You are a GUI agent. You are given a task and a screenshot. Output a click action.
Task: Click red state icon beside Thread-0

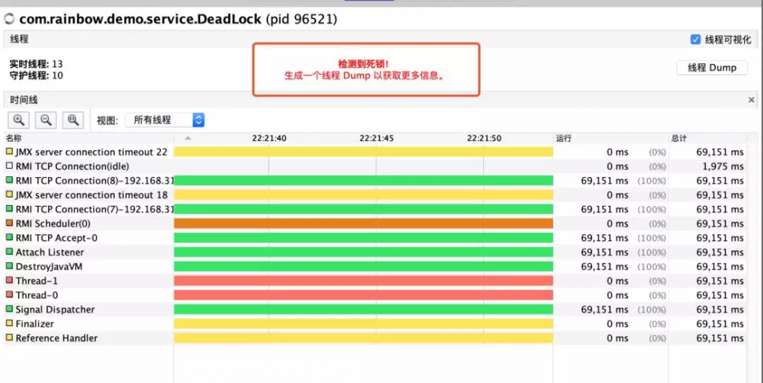[9, 294]
